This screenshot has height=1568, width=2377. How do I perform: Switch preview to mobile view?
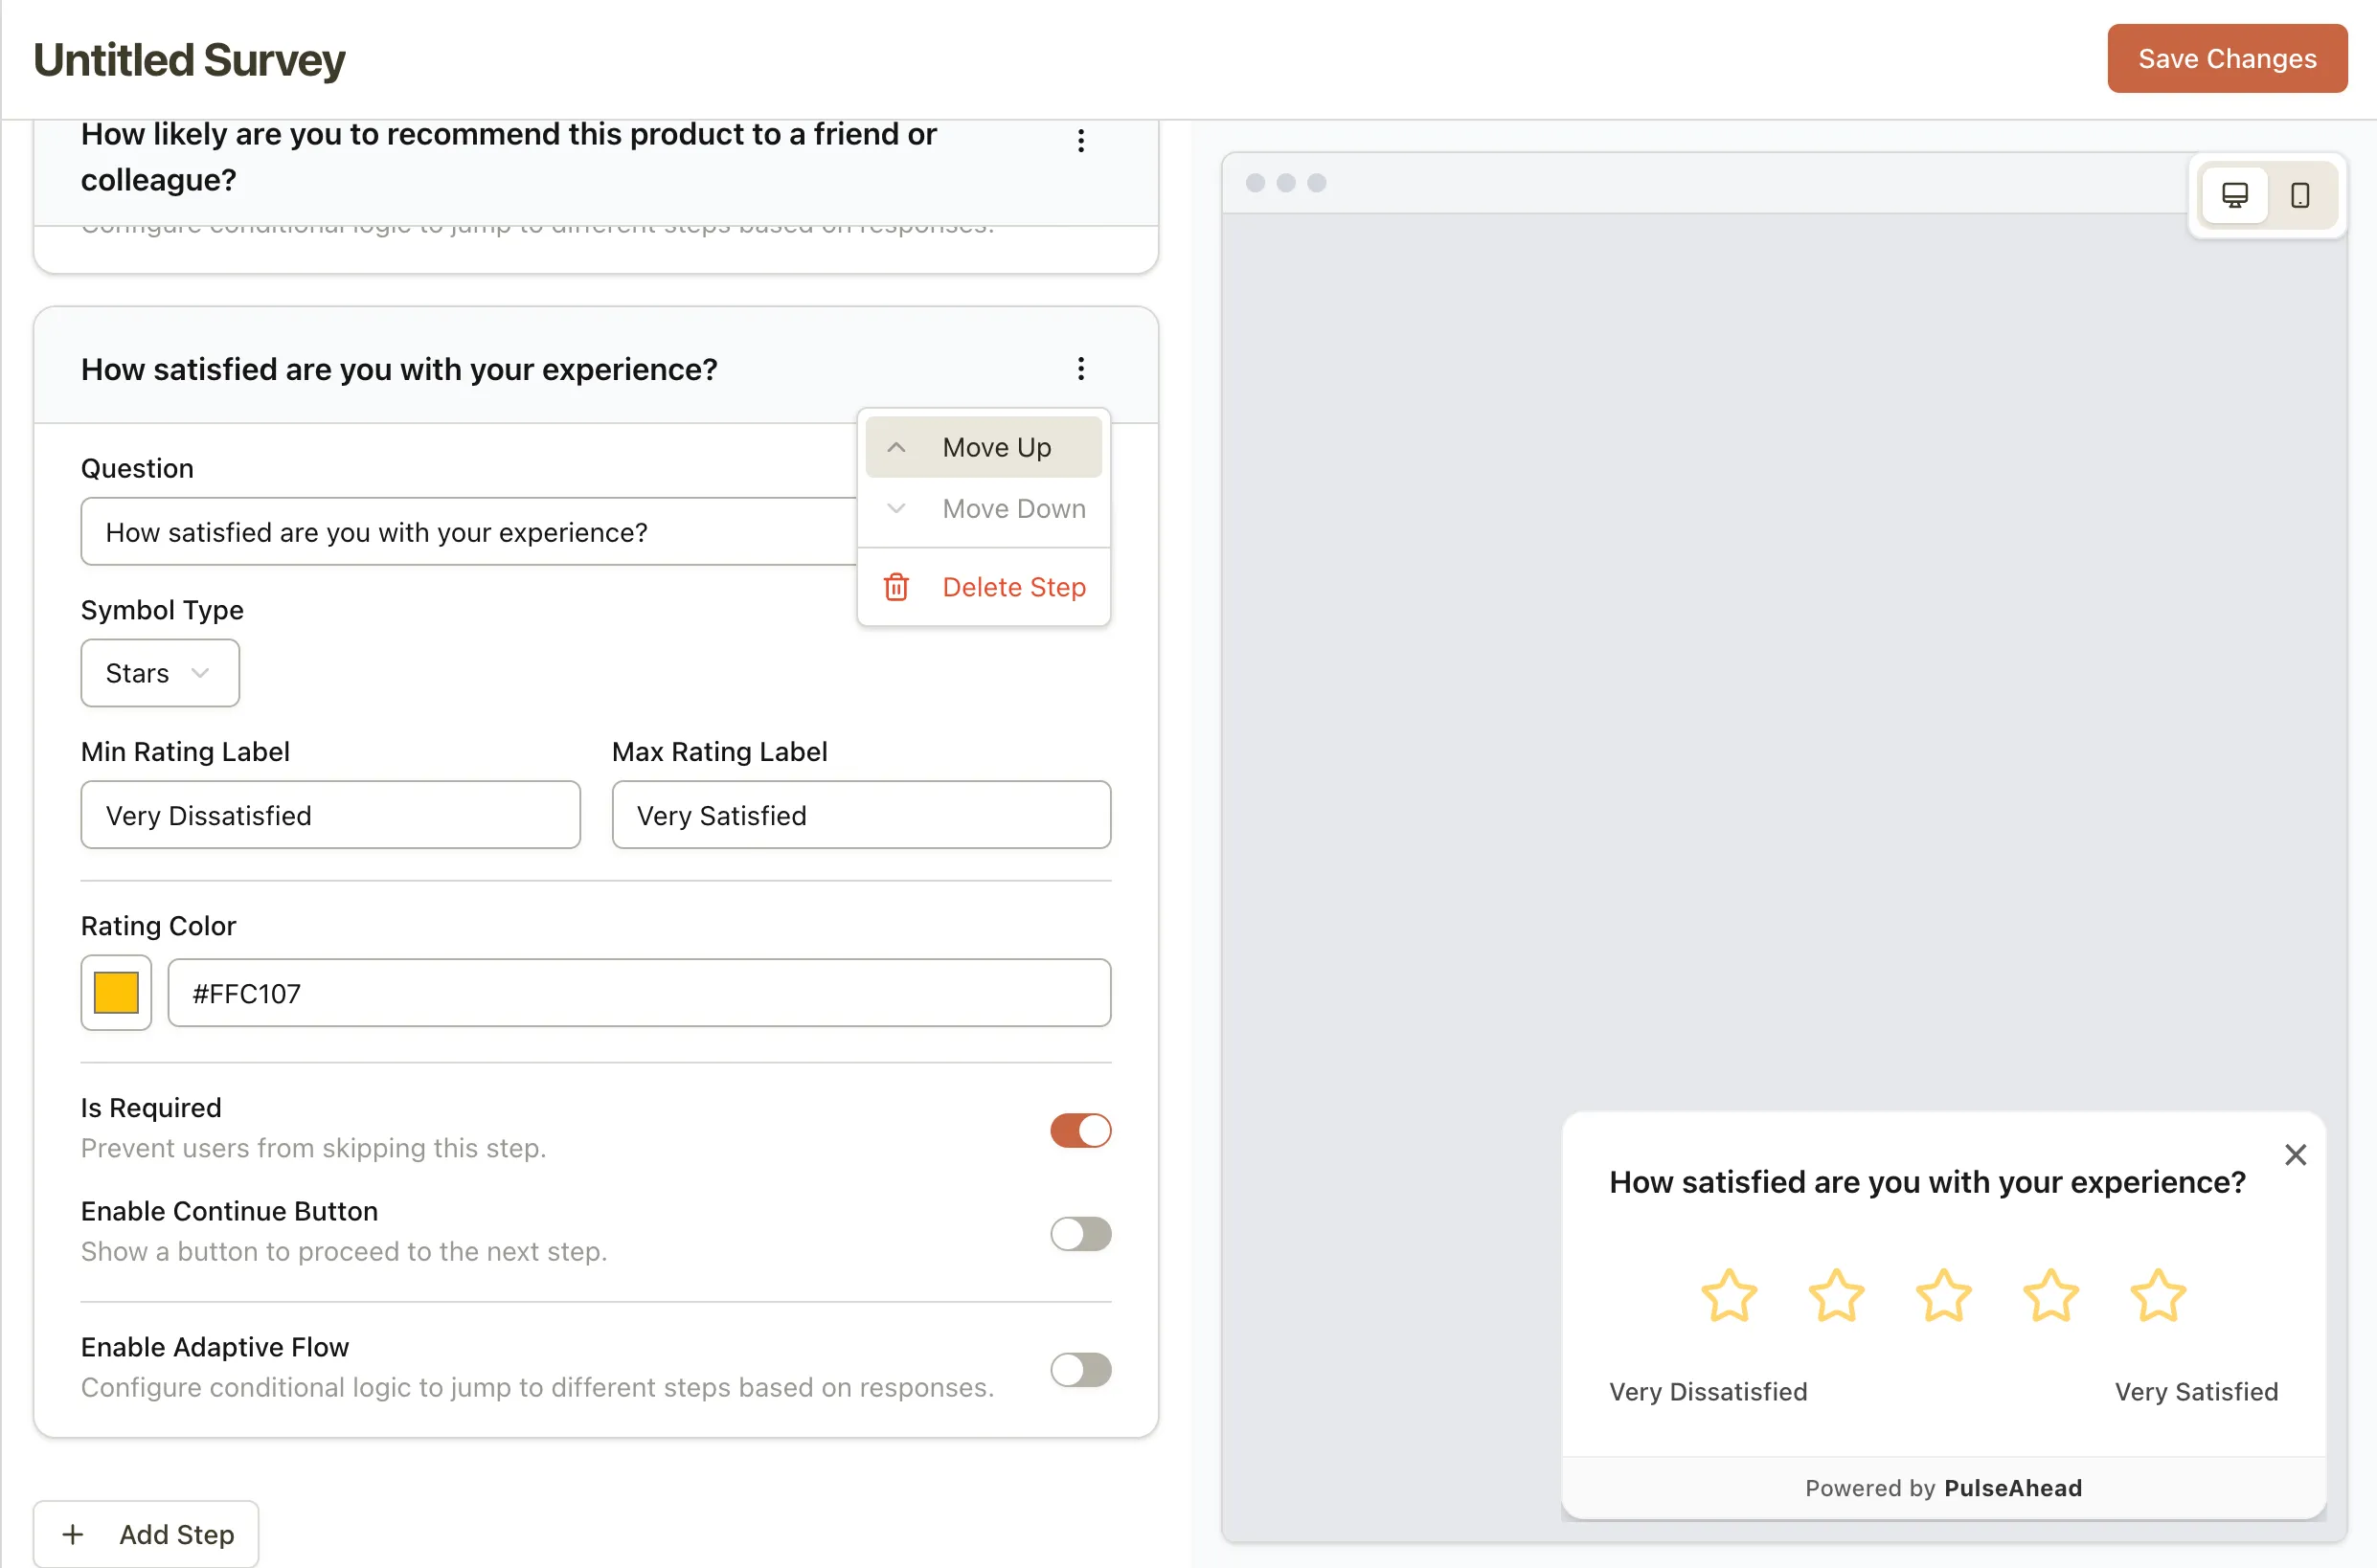point(2301,195)
